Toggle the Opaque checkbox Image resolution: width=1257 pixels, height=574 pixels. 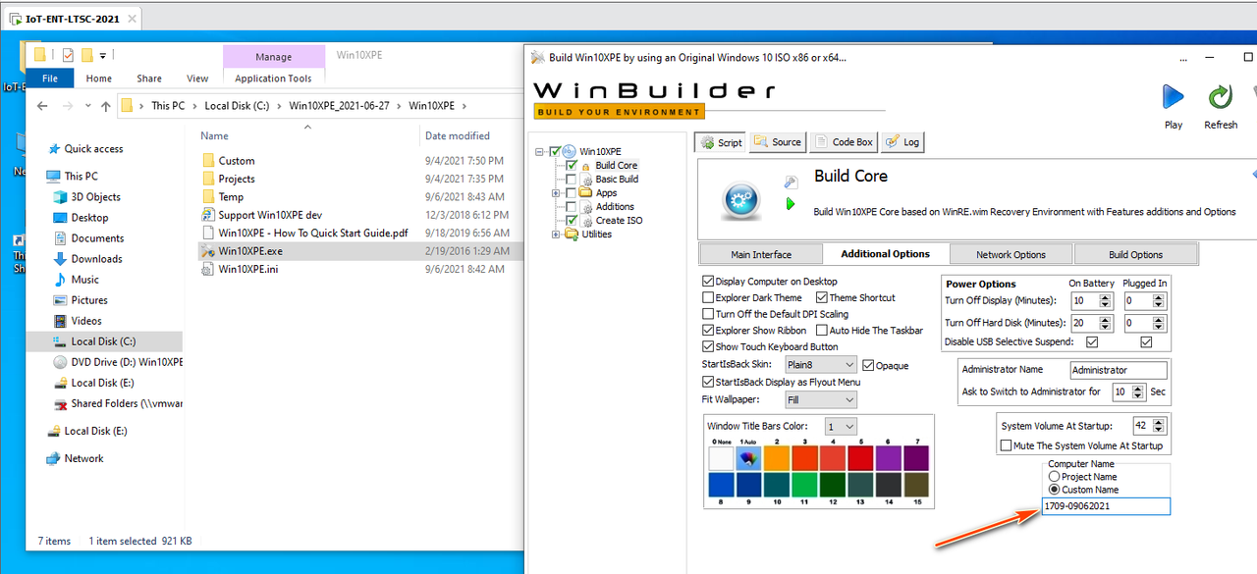868,365
